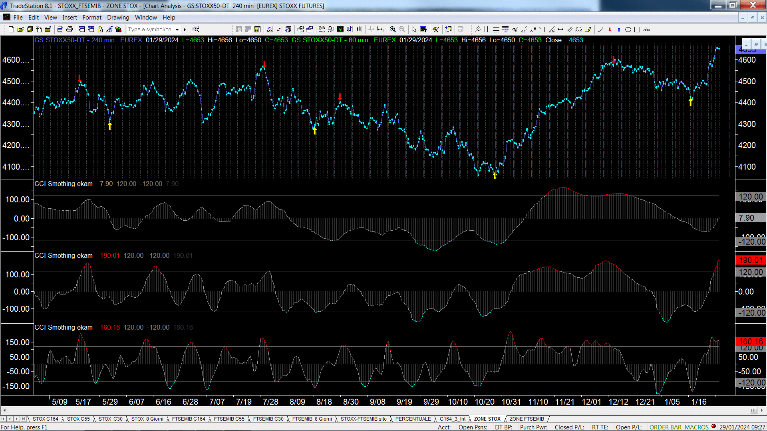
Task: Select the double-headed horizontal arrow tool
Action: (560, 30)
